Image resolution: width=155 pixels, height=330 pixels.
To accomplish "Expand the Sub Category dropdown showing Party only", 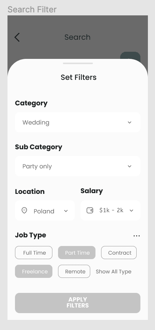I will coord(78,166).
